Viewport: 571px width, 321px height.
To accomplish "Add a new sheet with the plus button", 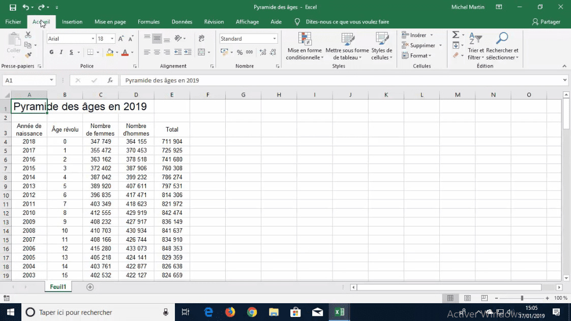I will pos(89,286).
